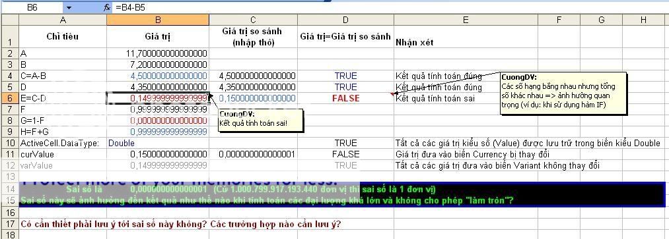Click the 'Có cần thiết phải lưu ý' question row
The image size is (669, 239).
180,224
